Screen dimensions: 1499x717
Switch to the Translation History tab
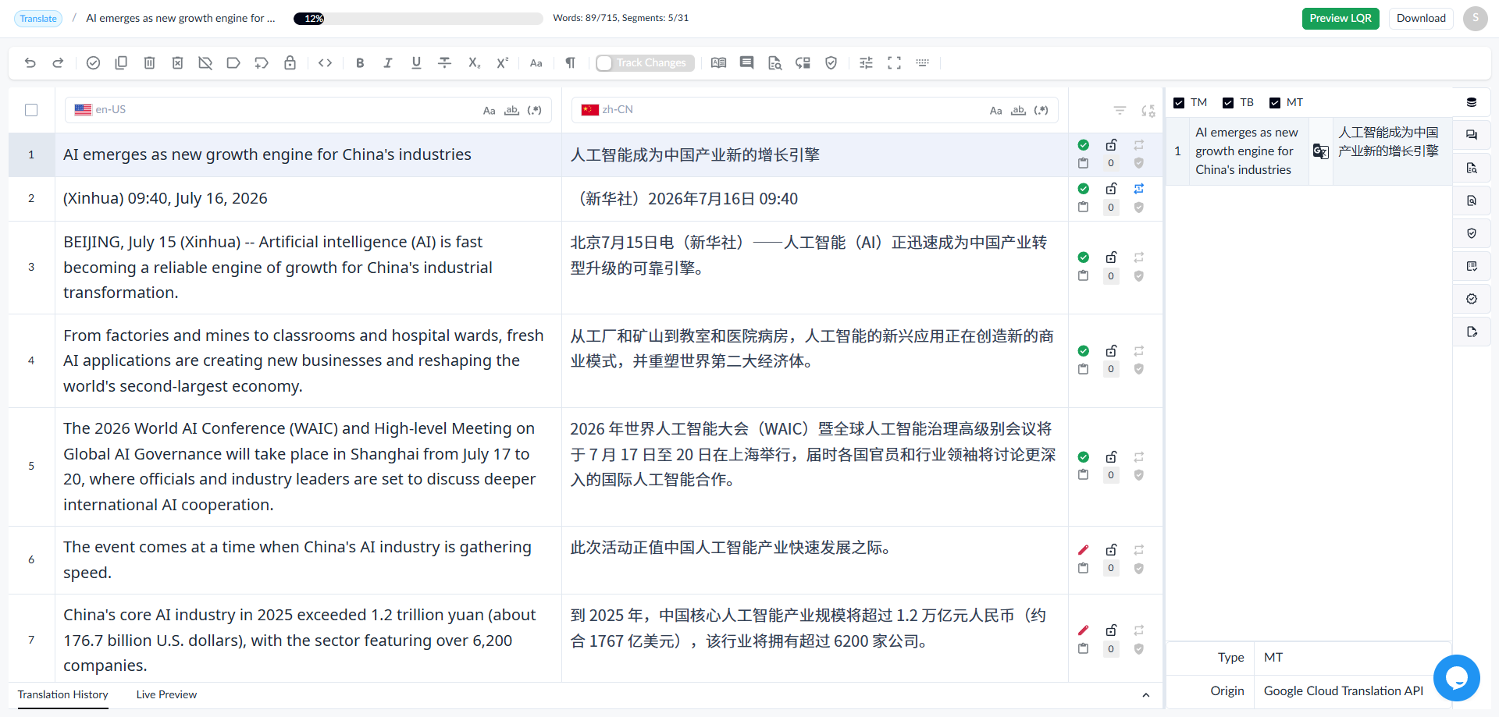point(62,695)
